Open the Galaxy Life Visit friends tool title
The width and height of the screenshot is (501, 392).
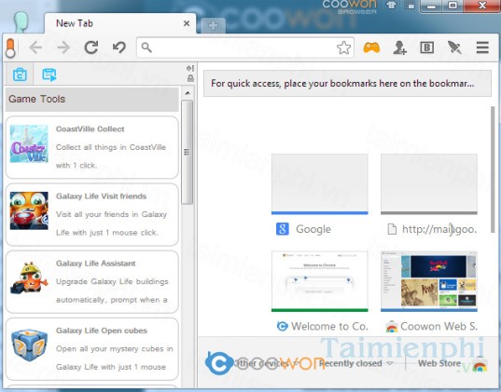point(102,196)
